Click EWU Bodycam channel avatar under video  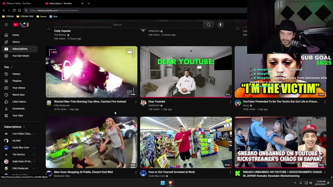(x=49, y=103)
